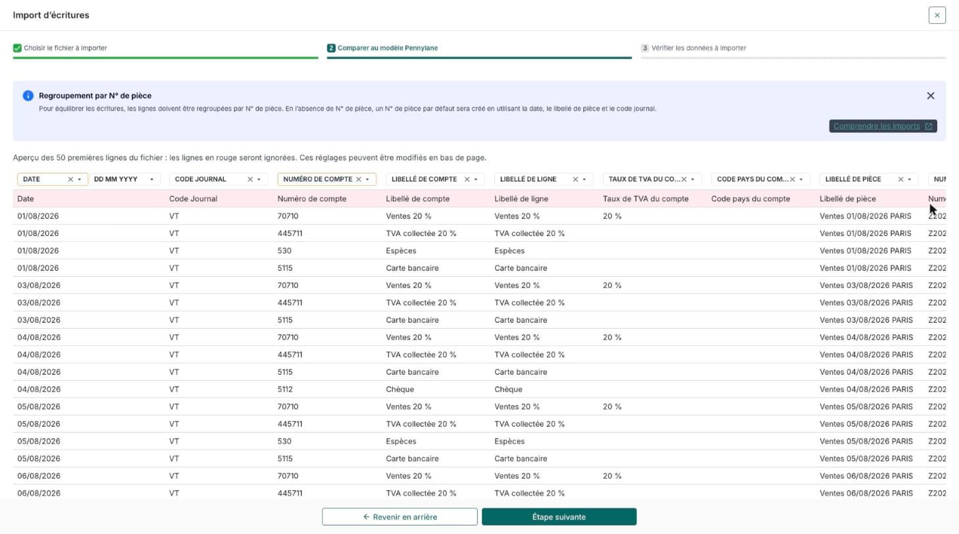Expand the LIBELLÉ DE PIÈCE dropdown arrow

(x=910, y=180)
